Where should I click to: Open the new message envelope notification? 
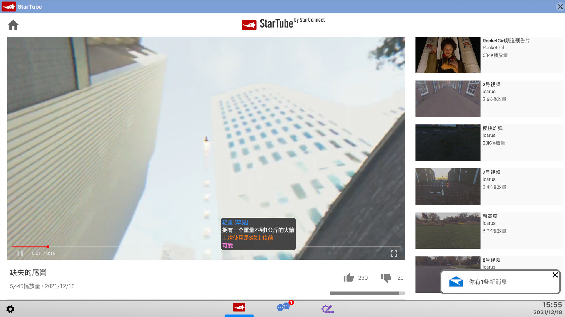coord(456,282)
